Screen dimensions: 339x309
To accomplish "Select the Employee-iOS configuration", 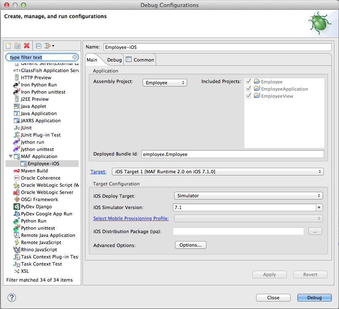I will pos(42,164).
